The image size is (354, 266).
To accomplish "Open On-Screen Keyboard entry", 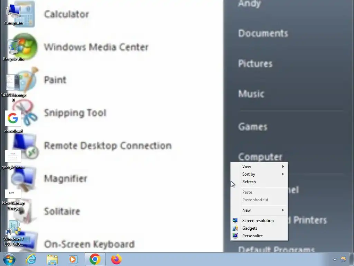I will 90,244.
